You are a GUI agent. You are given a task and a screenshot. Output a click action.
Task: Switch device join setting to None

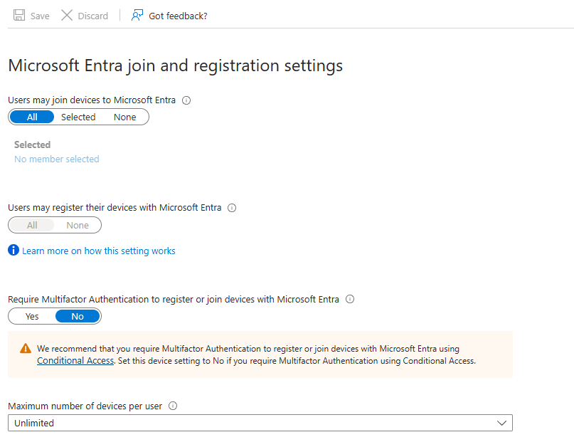pos(124,117)
